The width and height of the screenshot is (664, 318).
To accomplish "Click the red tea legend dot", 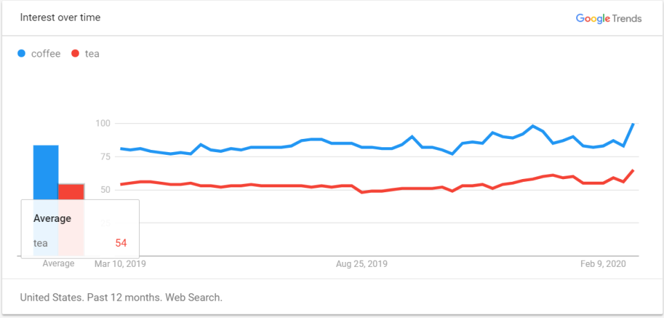I will pos(75,53).
